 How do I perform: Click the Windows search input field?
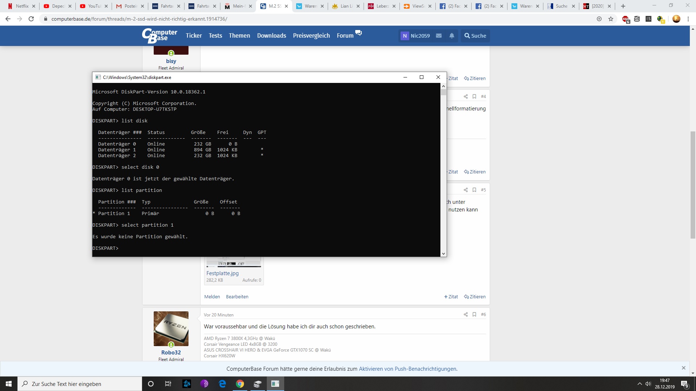[x=83, y=384]
